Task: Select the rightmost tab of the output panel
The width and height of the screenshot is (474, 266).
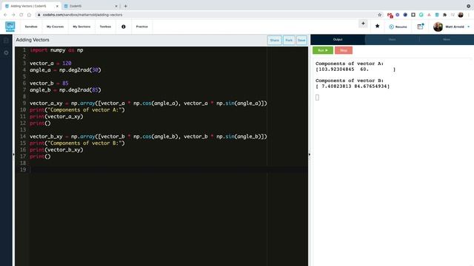Action: pos(447,39)
